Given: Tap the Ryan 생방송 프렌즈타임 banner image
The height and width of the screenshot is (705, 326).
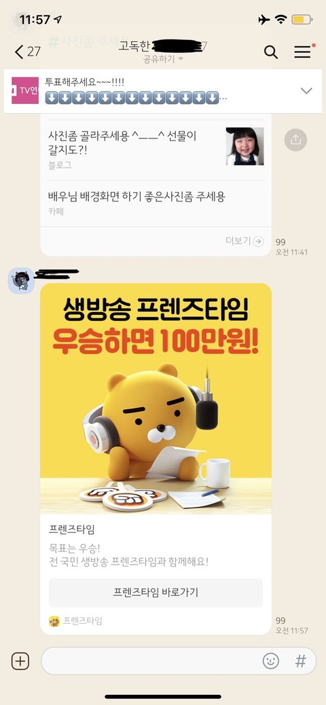Looking at the screenshot, I should pos(156,399).
